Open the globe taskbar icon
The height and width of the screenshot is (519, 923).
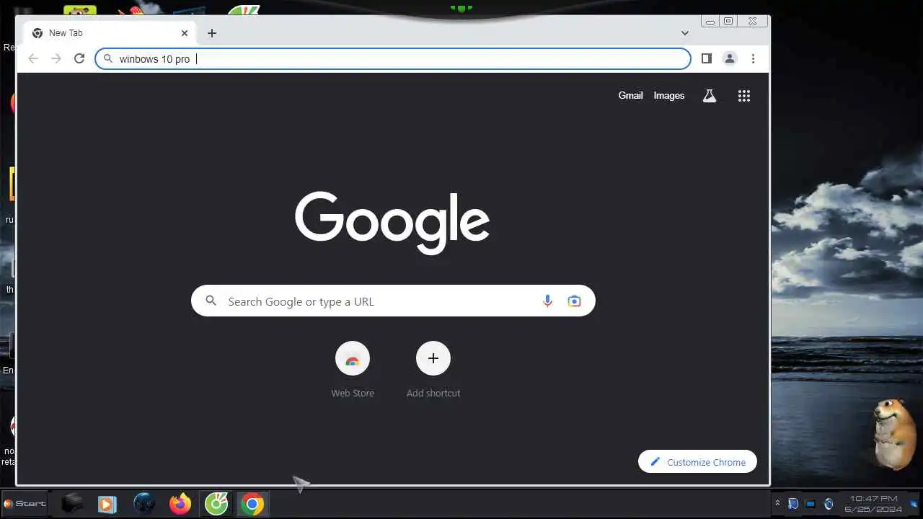[x=144, y=503]
